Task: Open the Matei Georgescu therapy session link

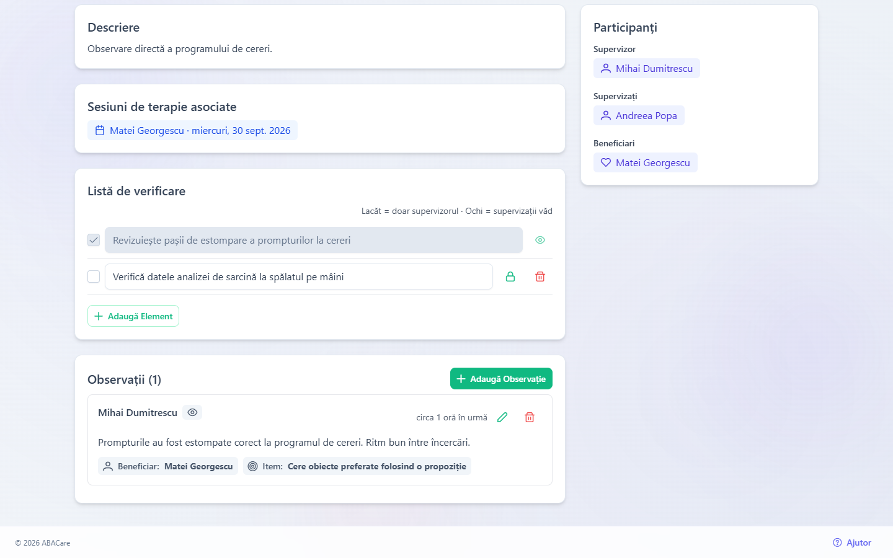Action: click(x=192, y=130)
